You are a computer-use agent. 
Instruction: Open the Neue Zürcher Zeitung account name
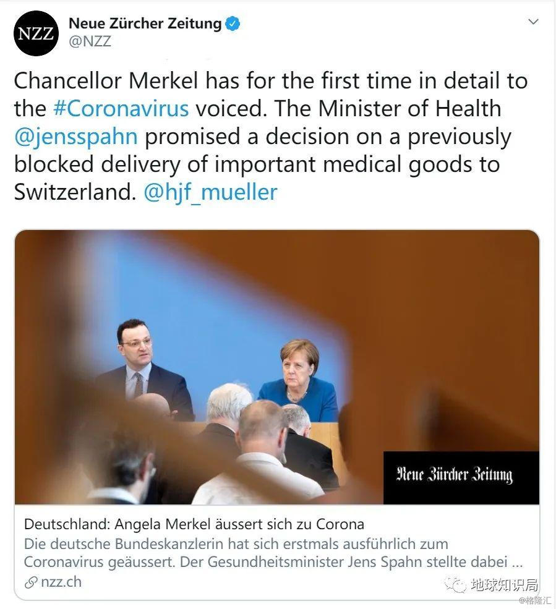tap(145, 24)
